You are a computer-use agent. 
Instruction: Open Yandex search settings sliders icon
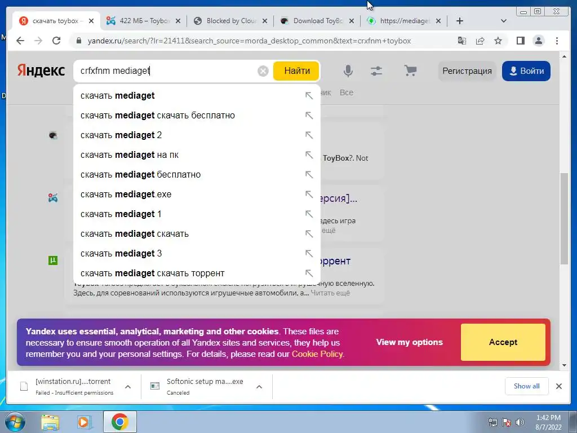click(x=376, y=70)
